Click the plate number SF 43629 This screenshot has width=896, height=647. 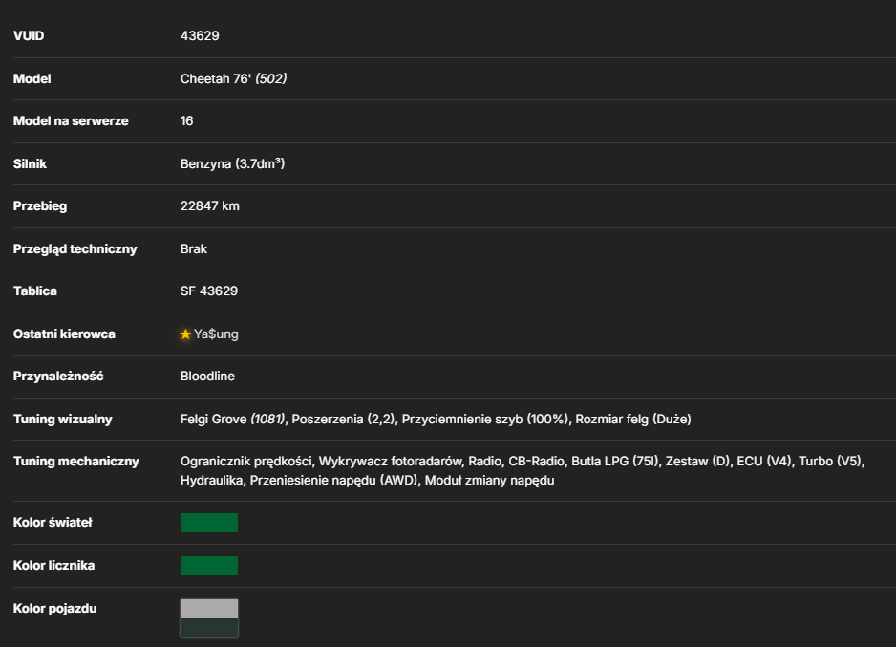click(x=209, y=291)
